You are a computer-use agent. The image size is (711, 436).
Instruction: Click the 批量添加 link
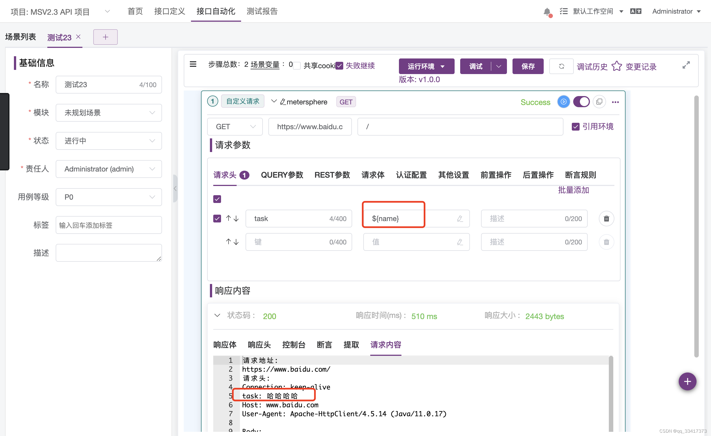tap(573, 190)
